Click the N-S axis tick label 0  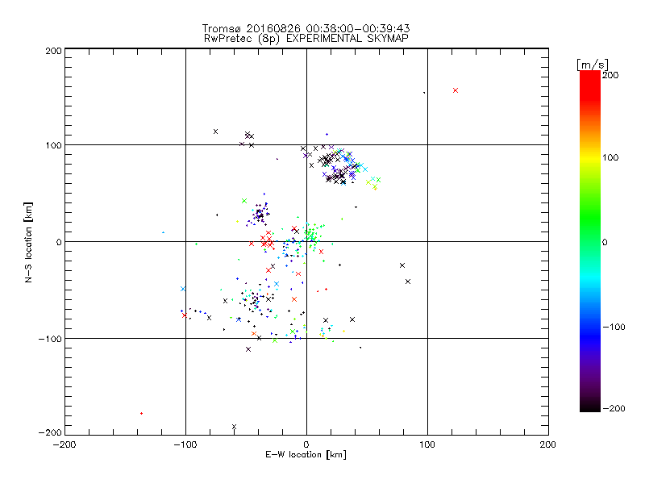pyautogui.click(x=59, y=242)
